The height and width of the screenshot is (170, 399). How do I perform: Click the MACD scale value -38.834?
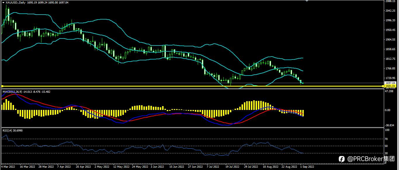tap(390, 125)
